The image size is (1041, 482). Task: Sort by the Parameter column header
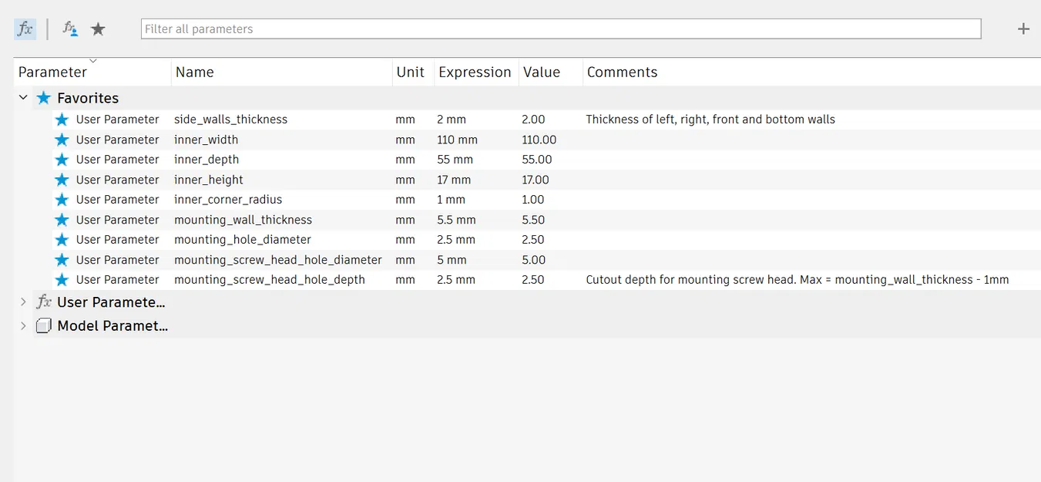click(x=52, y=72)
